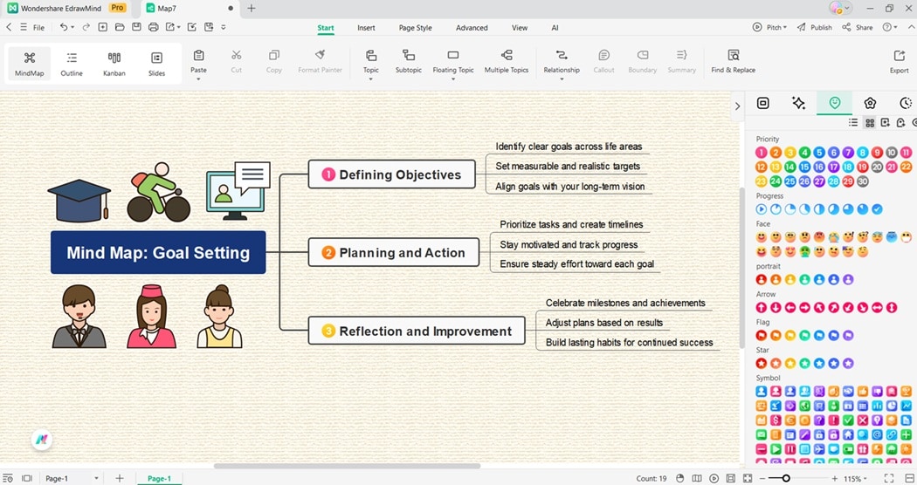Screen dimensions: 917x485
Task: Click the Cut tool
Action: [237, 61]
